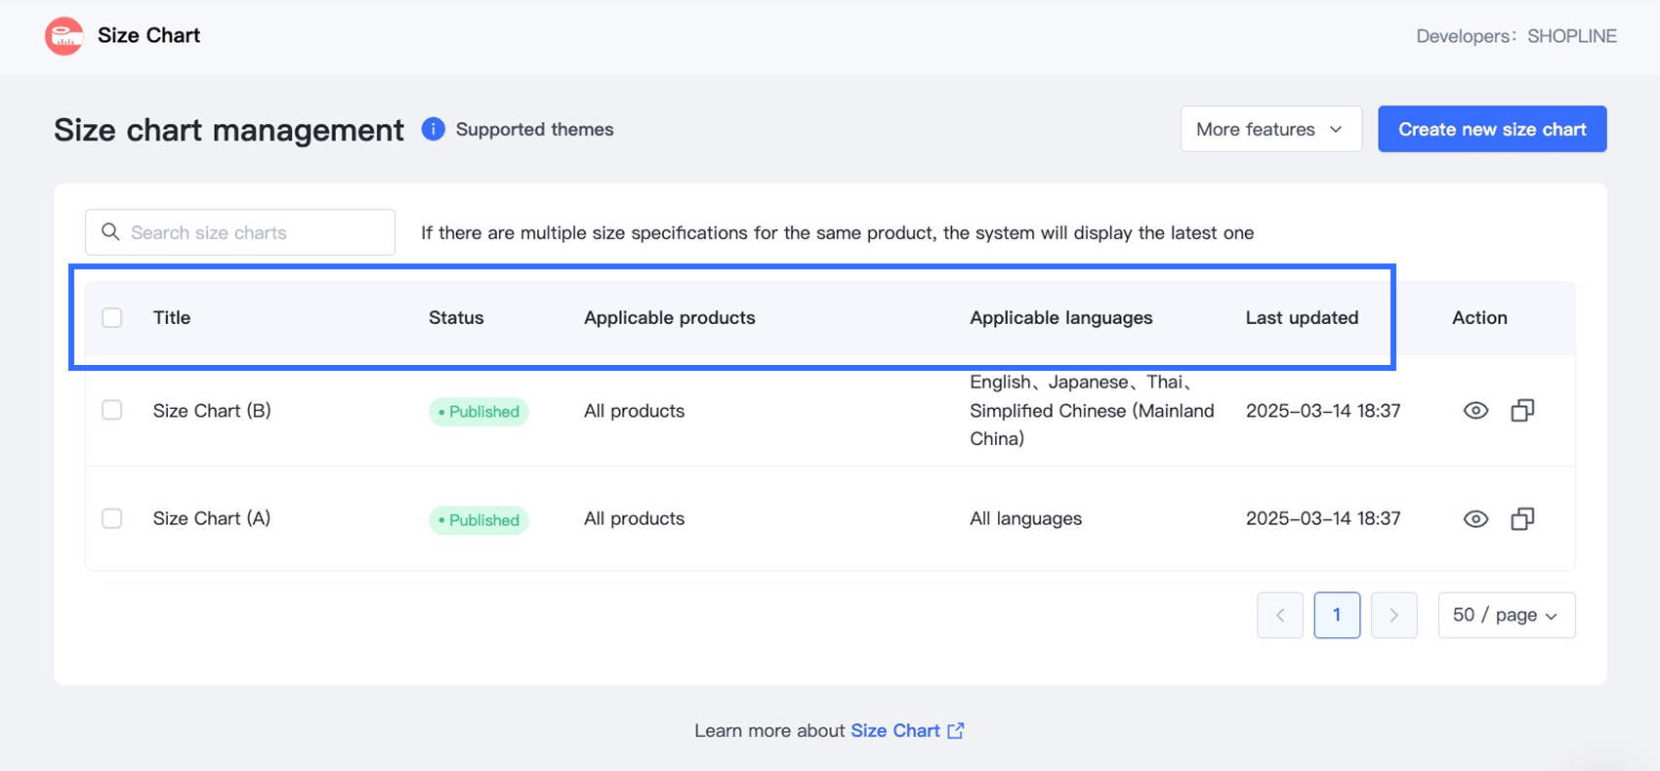This screenshot has height=771, width=1660.
Task: Select page 1 in pagination
Action: (x=1337, y=615)
